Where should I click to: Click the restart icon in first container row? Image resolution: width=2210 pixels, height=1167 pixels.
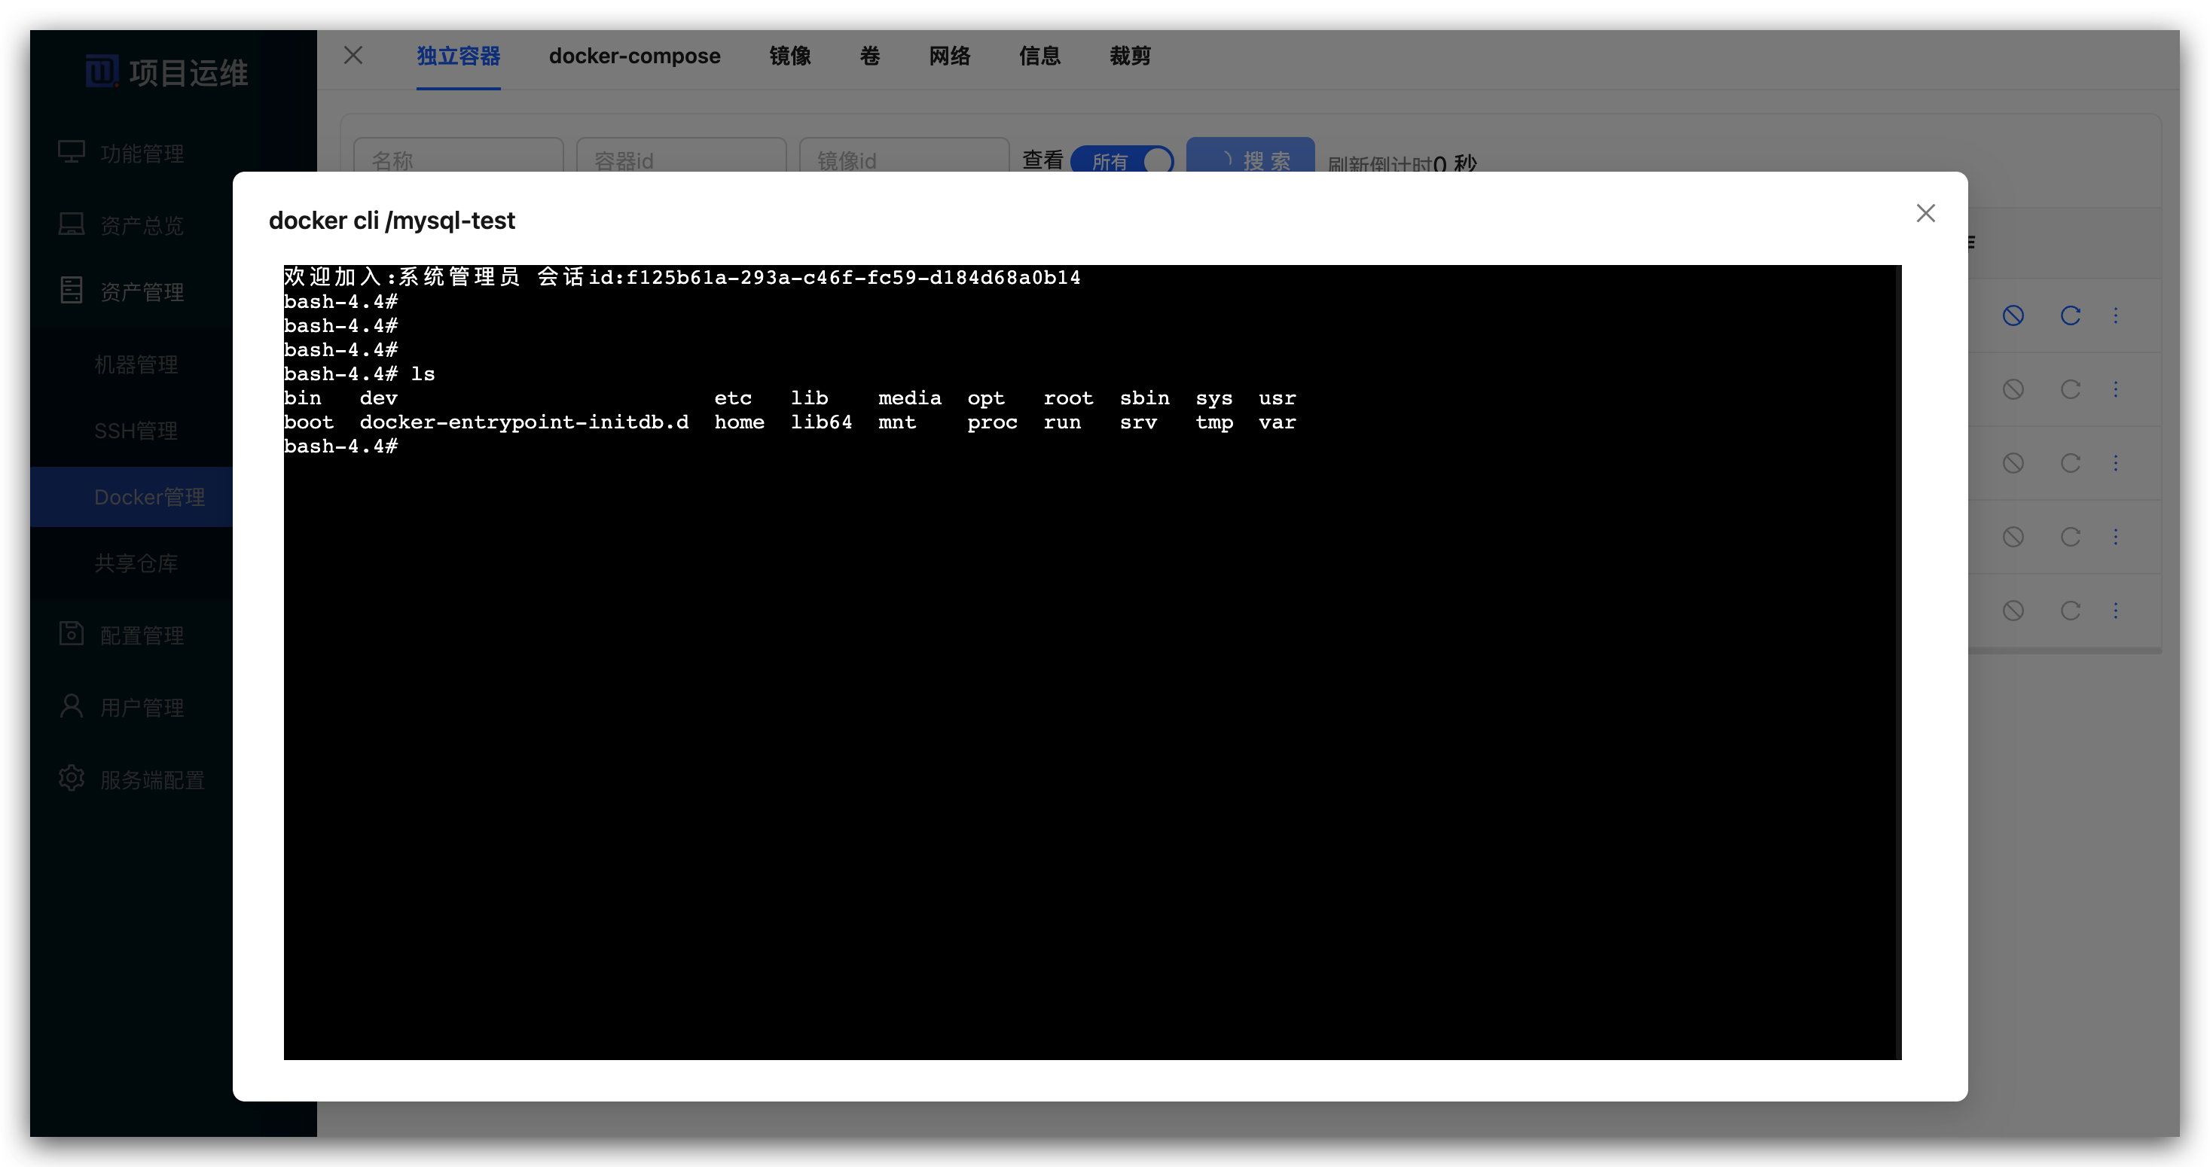click(x=2070, y=315)
